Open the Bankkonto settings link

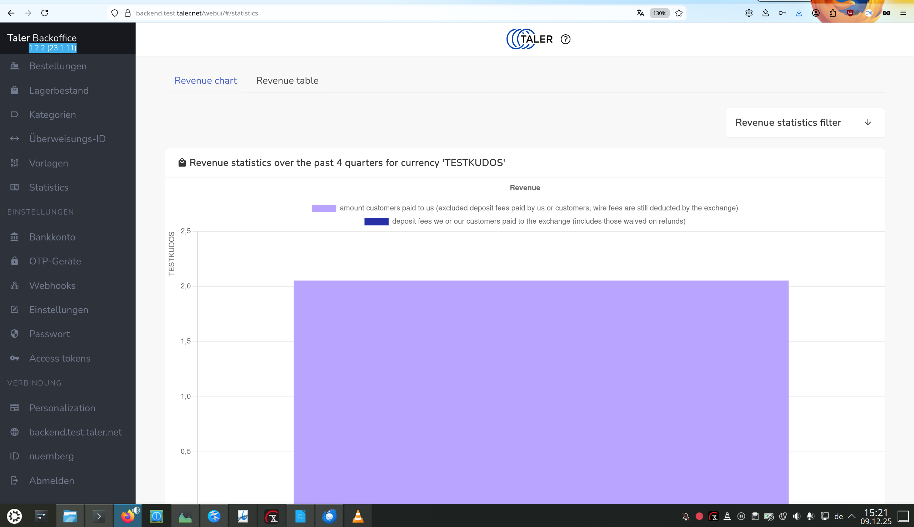(x=53, y=237)
